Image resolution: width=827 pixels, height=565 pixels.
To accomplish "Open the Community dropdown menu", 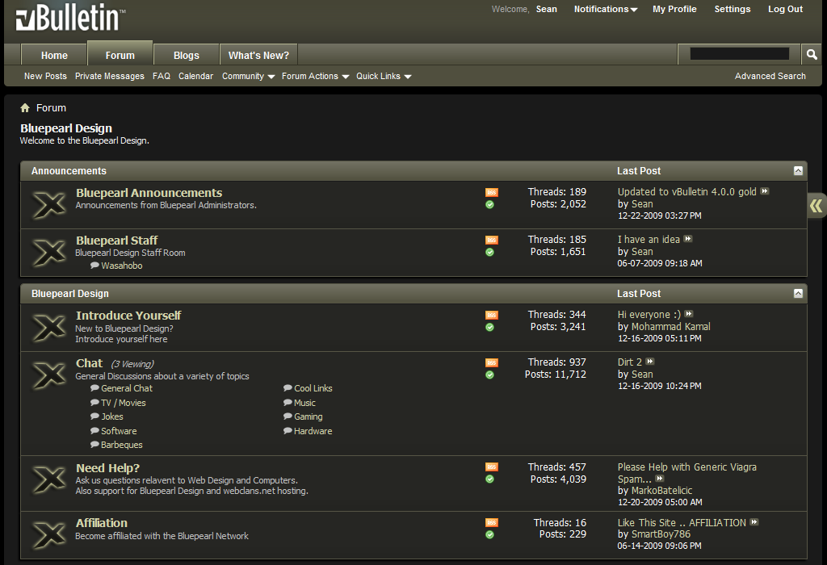I will pyautogui.click(x=248, y=76).
